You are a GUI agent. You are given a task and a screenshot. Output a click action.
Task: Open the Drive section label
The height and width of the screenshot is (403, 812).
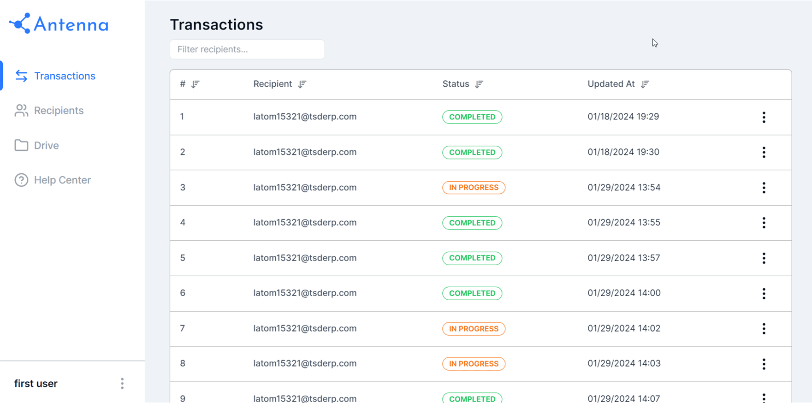tap(46, 145)
